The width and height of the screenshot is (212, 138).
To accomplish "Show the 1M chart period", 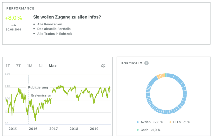I will click(29, 66).
